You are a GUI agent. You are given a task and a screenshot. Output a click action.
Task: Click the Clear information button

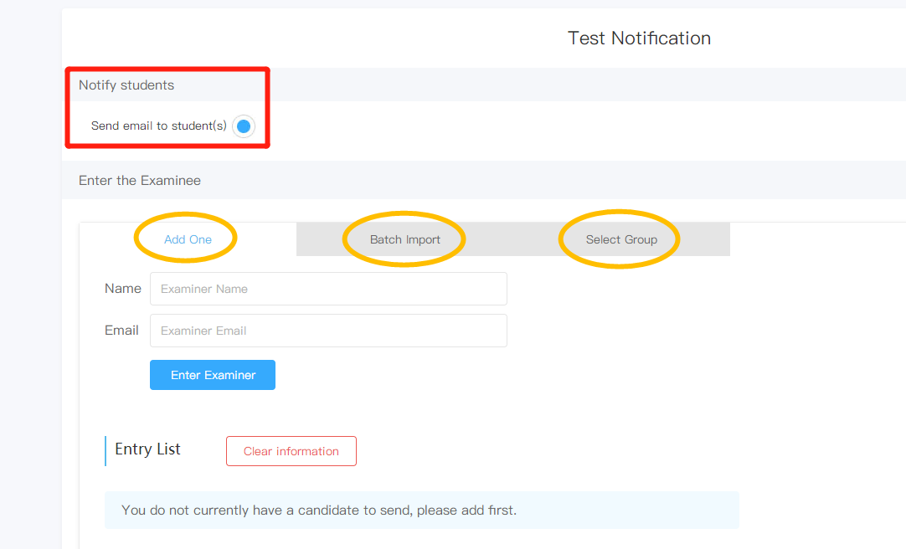coord(291,451)
